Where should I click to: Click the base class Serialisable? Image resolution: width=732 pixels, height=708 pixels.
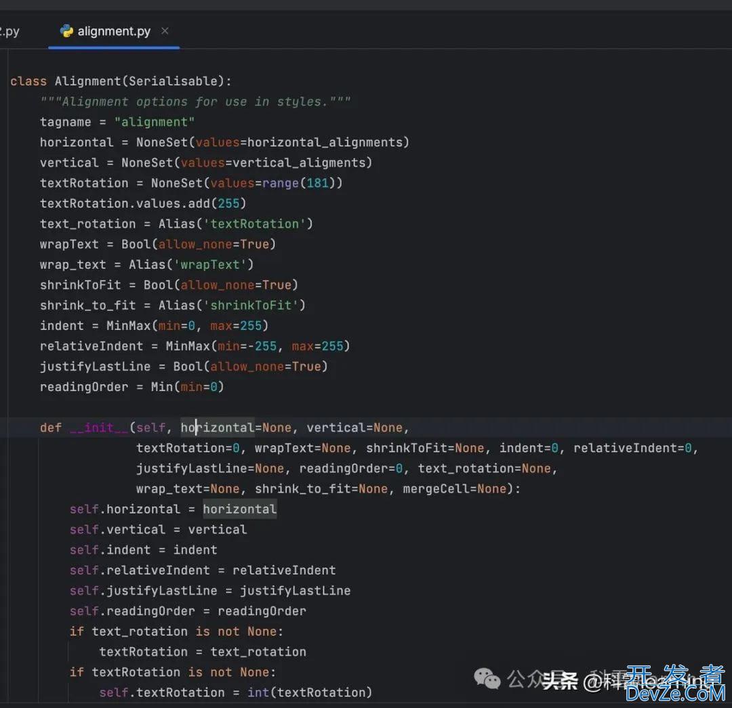(174, 81)
